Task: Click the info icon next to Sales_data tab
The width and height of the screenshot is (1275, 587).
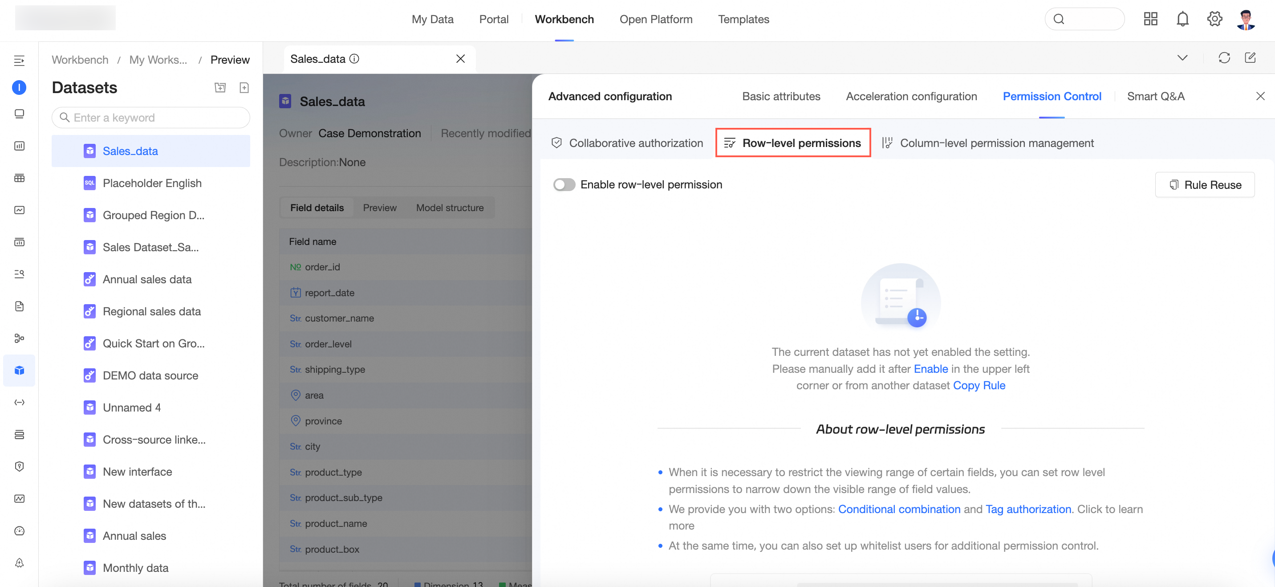Action: pyautogui.click(x=354, y=58)
